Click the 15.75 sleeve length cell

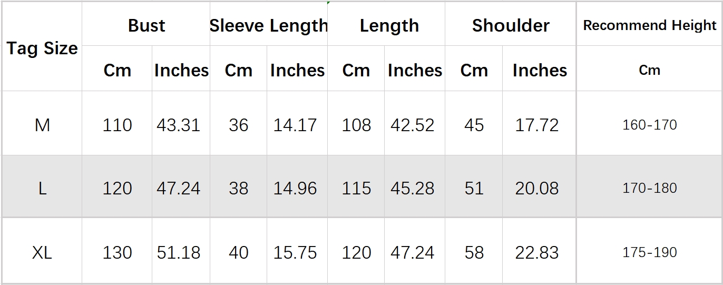point(295,253)
